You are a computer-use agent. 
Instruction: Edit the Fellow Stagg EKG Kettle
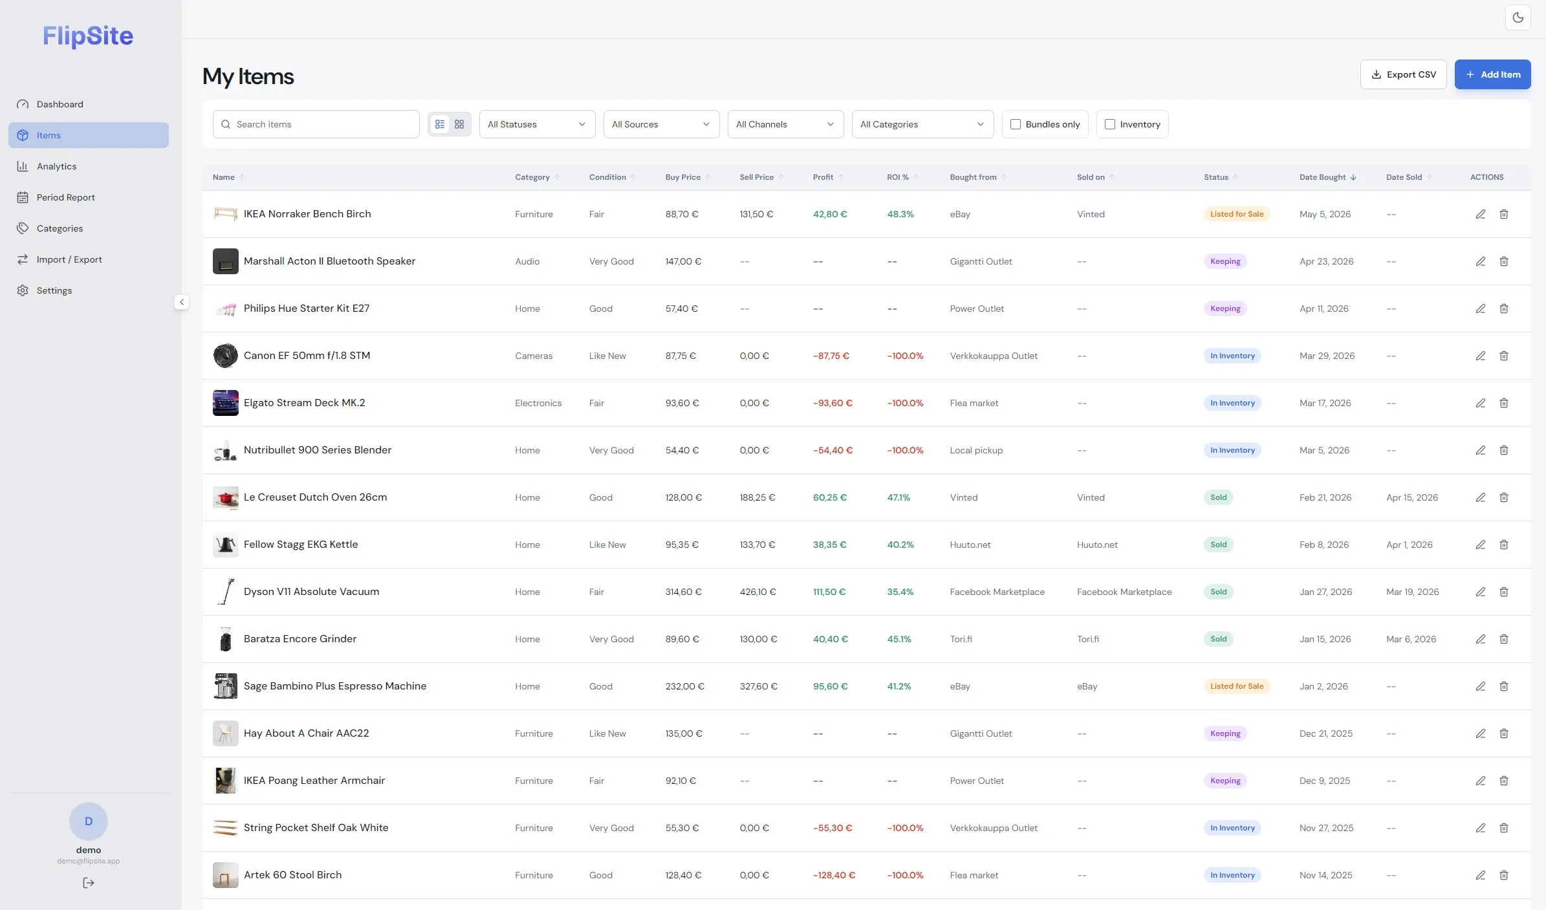pyautogui.click(x=1480, y=545)
